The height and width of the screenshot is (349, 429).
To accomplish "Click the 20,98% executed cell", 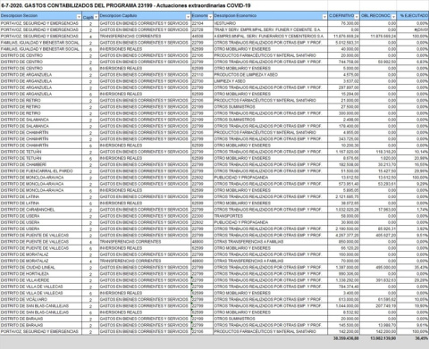I will point(413,158).
